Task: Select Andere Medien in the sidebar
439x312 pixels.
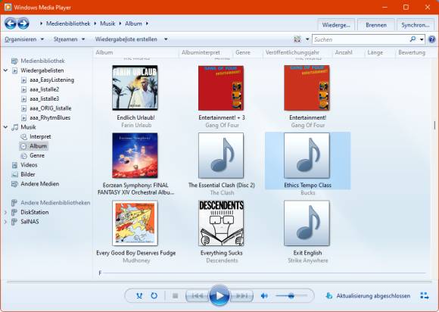Action: [x=40, y=184]
